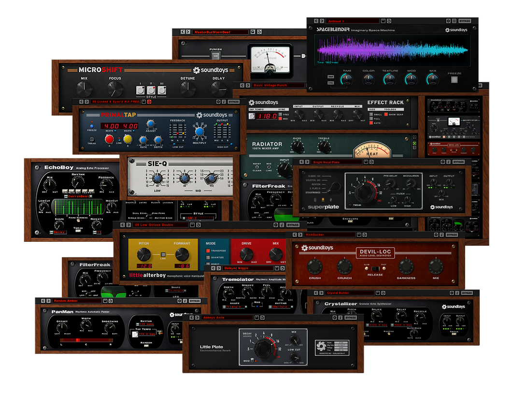
Task: Flip the Devil-Loc Release slow/fast switch
Action: click(x=375, y=268)
